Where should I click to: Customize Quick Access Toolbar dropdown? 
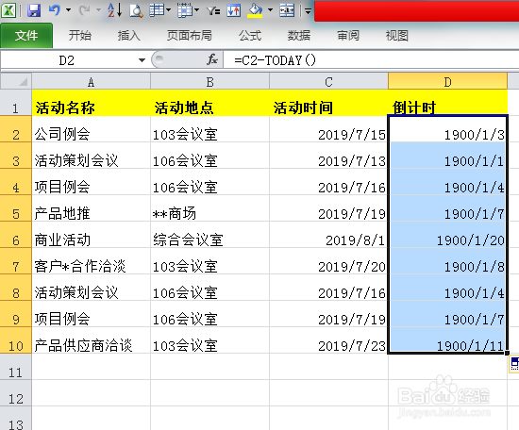309,11
